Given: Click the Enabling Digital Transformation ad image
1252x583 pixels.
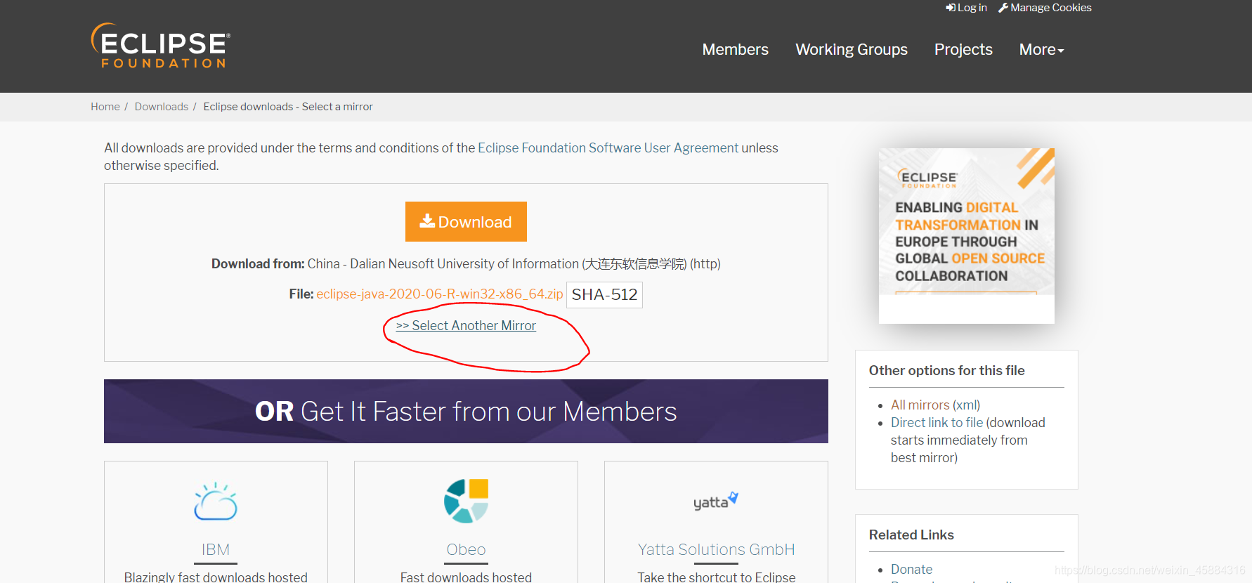Looking at the screenshot, I should point(966,235).
